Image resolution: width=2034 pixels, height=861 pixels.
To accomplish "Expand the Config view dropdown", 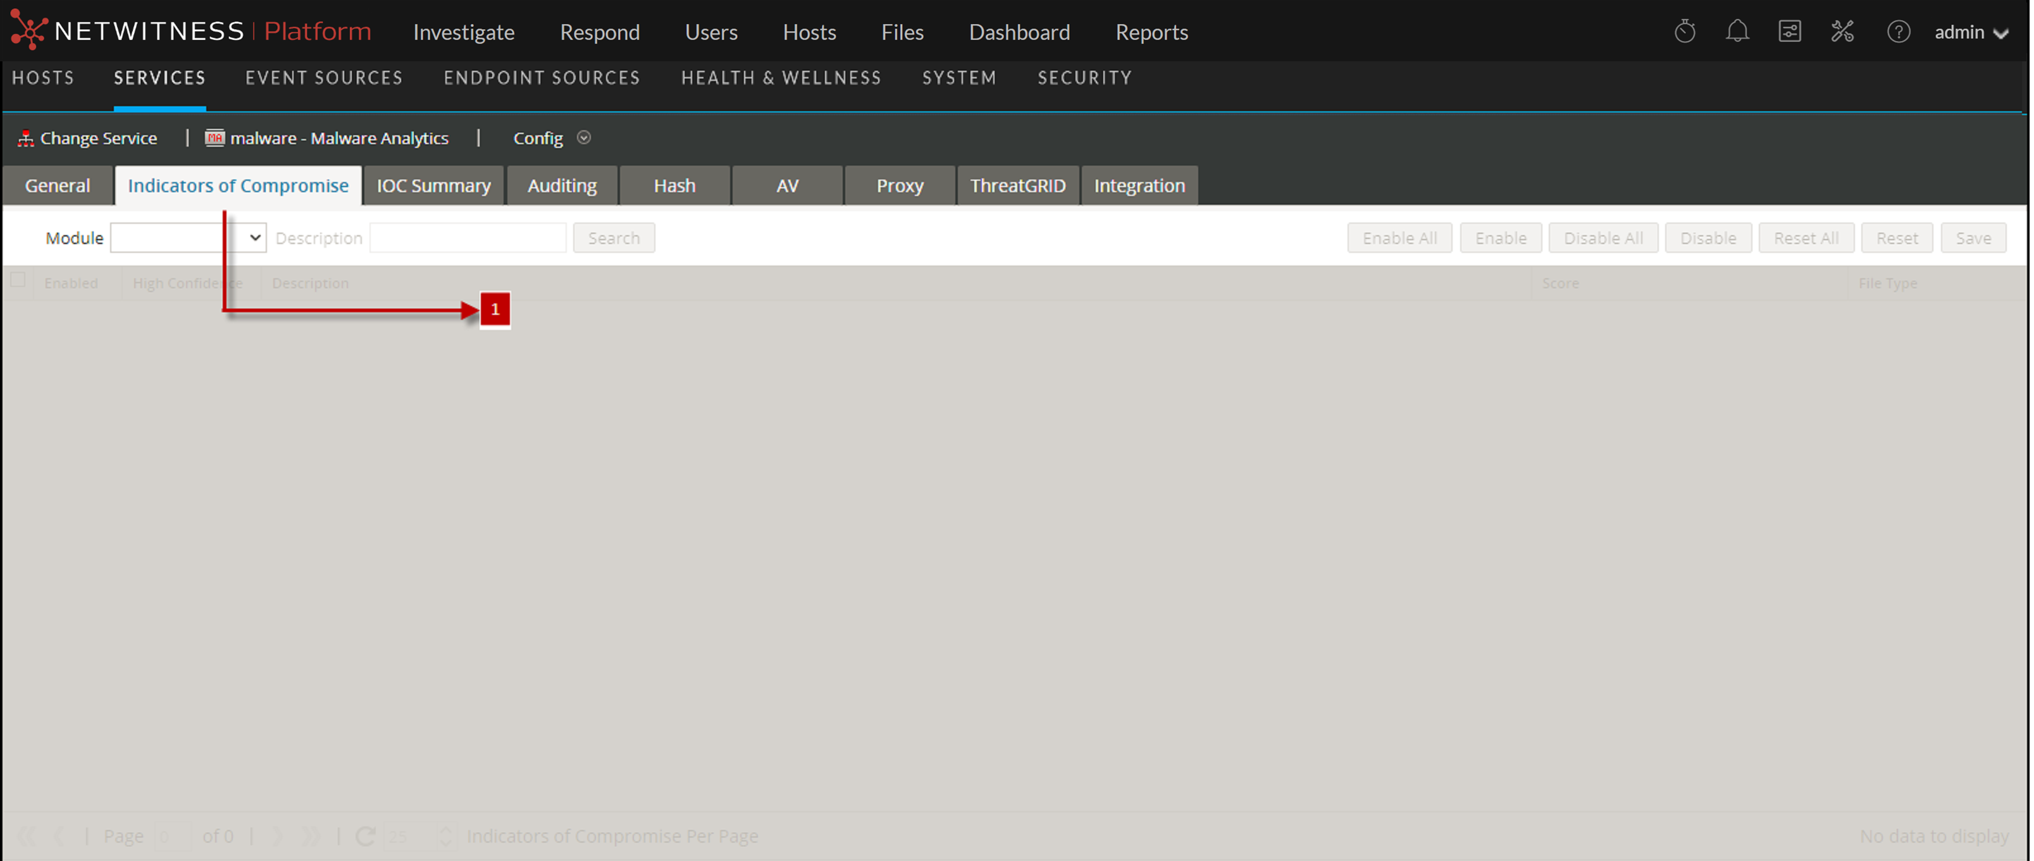I will (583, 137).
